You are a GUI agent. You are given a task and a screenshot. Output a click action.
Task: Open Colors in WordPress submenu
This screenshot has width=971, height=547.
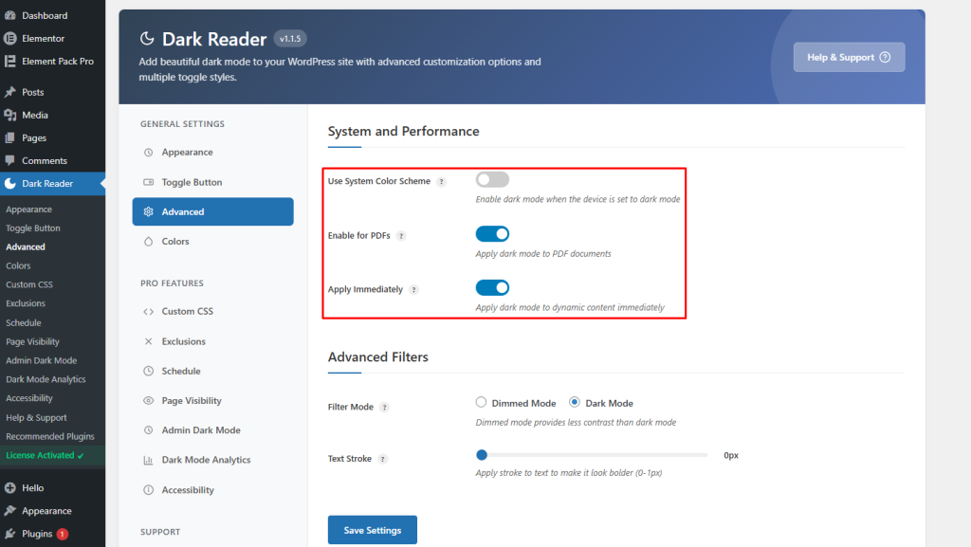pos(18,266)
